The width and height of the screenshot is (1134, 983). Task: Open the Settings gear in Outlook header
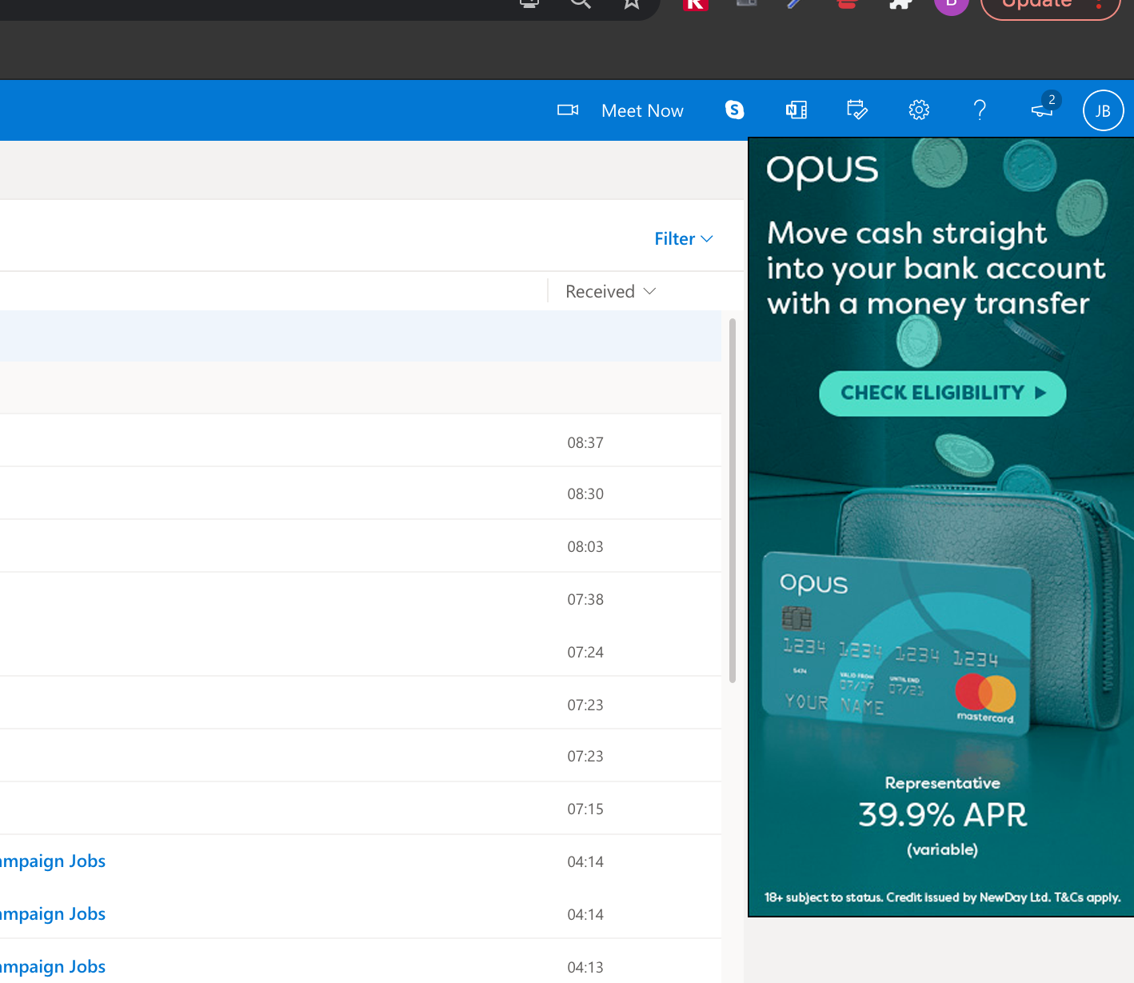(919, 110)
